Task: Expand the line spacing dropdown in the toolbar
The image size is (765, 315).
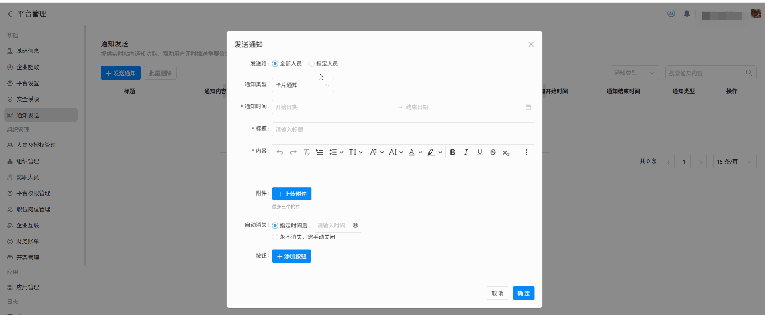Action: 356,152
